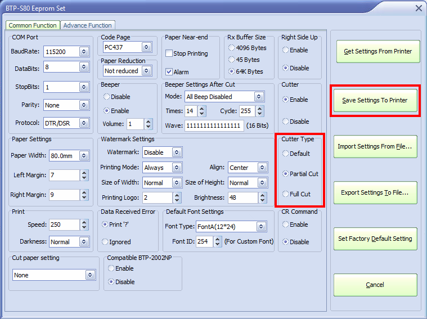
Task: Adjust the beeper Volume stepper
Action: [148, 124]
